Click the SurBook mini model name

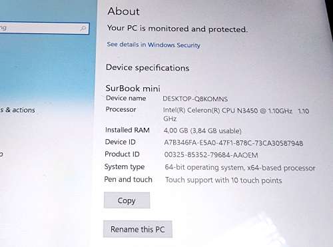click(x=133, y=89)
